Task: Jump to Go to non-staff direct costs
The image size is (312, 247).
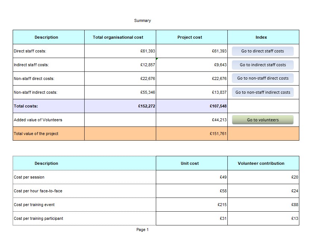Action: click(x=263, y=78)
